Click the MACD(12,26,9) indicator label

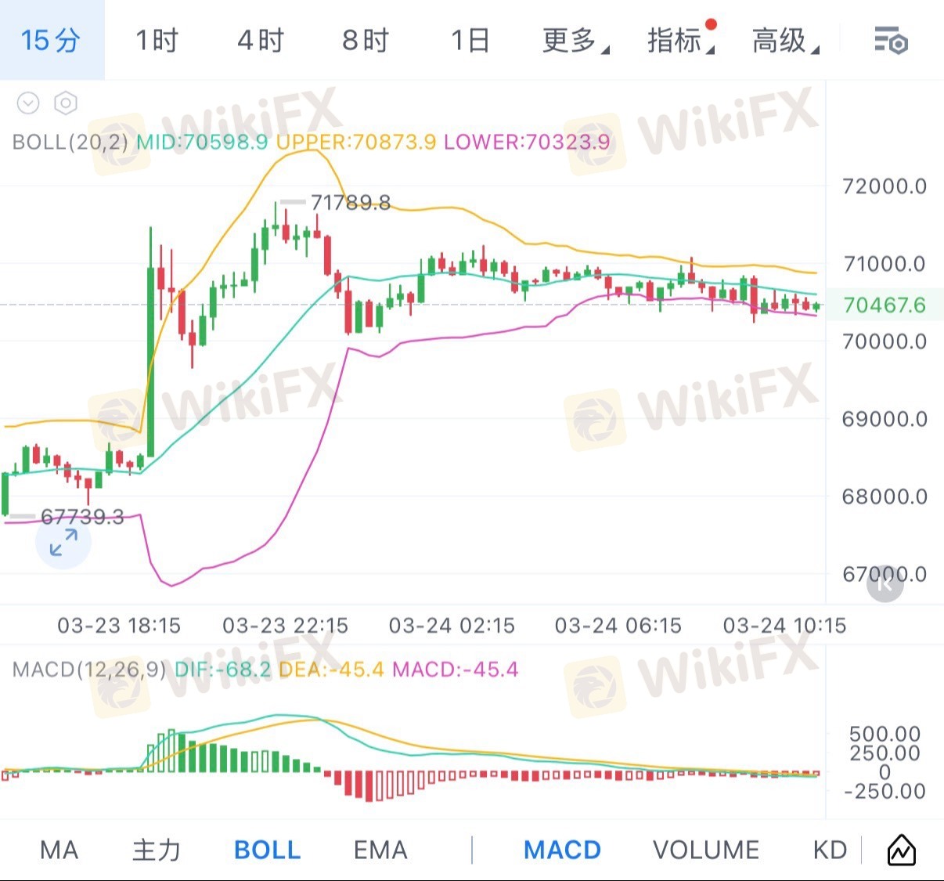[x=89, y=670]
